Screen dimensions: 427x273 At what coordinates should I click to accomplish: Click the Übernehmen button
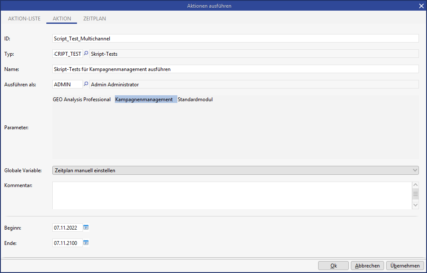[x=405, y=265]
